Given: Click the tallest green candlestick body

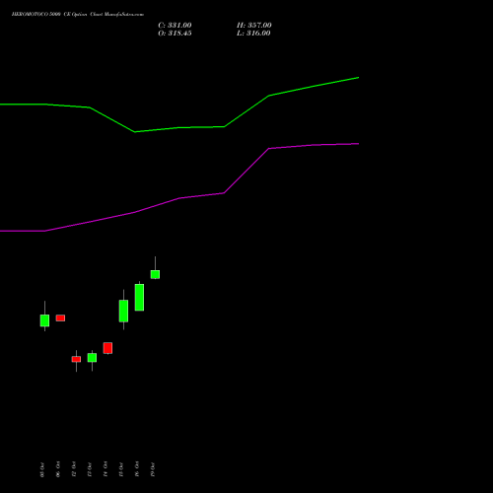Looking at the screenshot, I should coord(139,298).
